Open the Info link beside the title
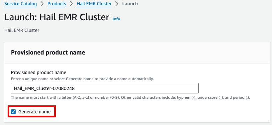 (x=116, y=19)
